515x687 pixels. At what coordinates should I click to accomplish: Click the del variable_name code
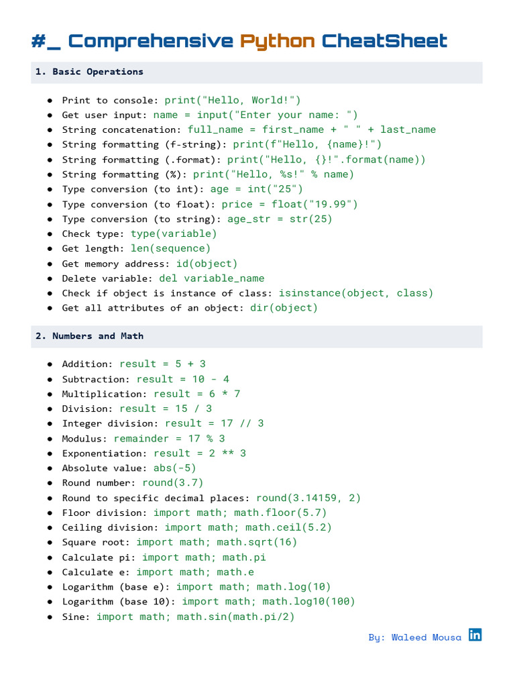click(211, 278)
